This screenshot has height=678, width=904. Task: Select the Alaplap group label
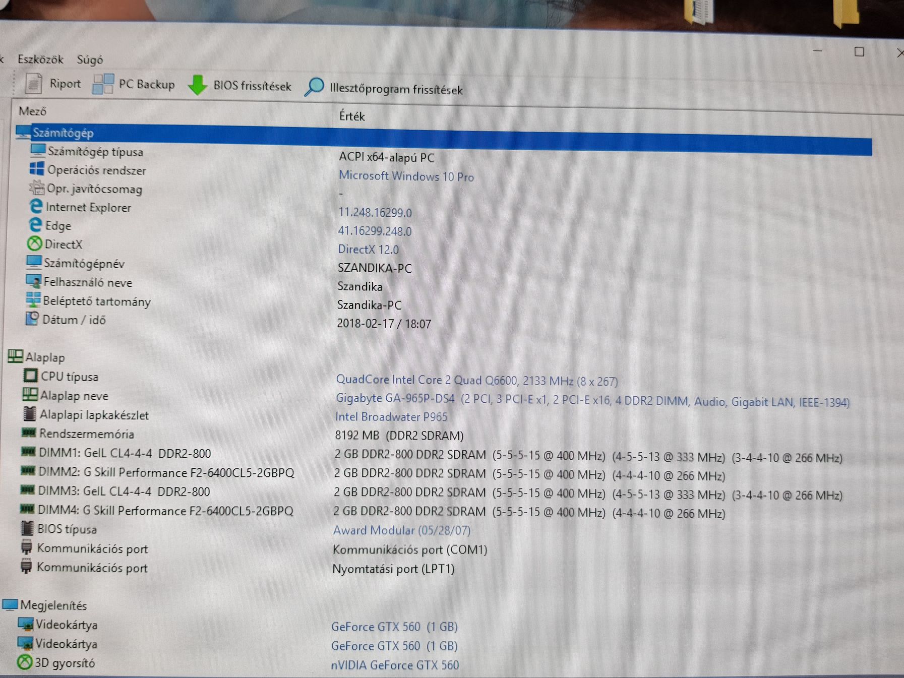45,357
